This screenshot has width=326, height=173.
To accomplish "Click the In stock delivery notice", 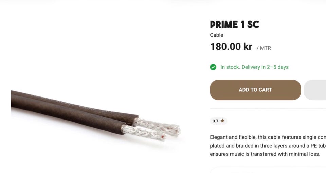I will click(254, 67).
